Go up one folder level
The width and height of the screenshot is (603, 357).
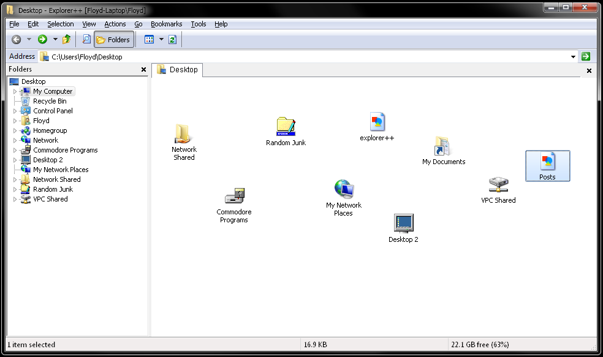coord(67,40)
